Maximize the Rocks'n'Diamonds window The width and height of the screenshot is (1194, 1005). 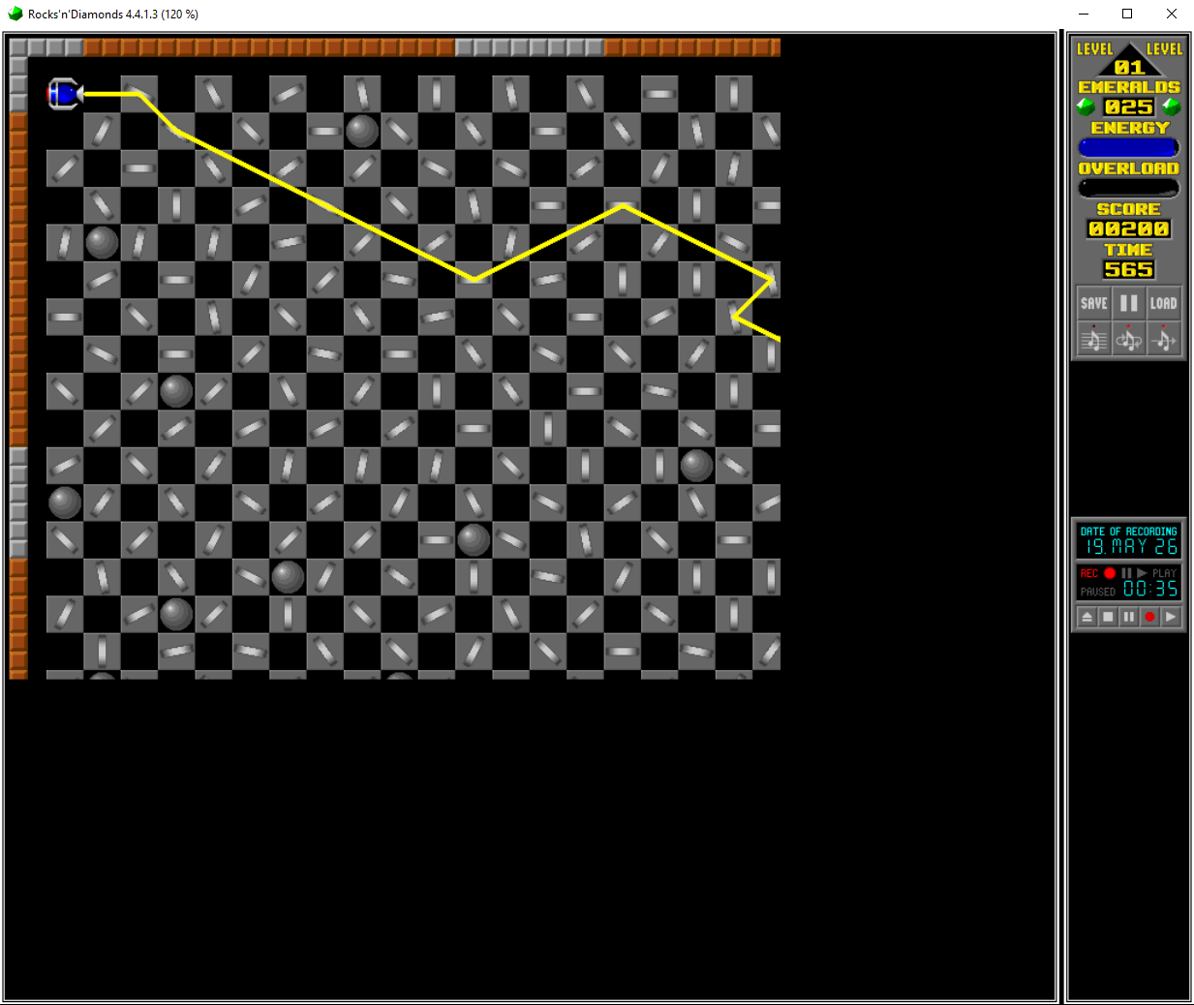point(1127,14)
